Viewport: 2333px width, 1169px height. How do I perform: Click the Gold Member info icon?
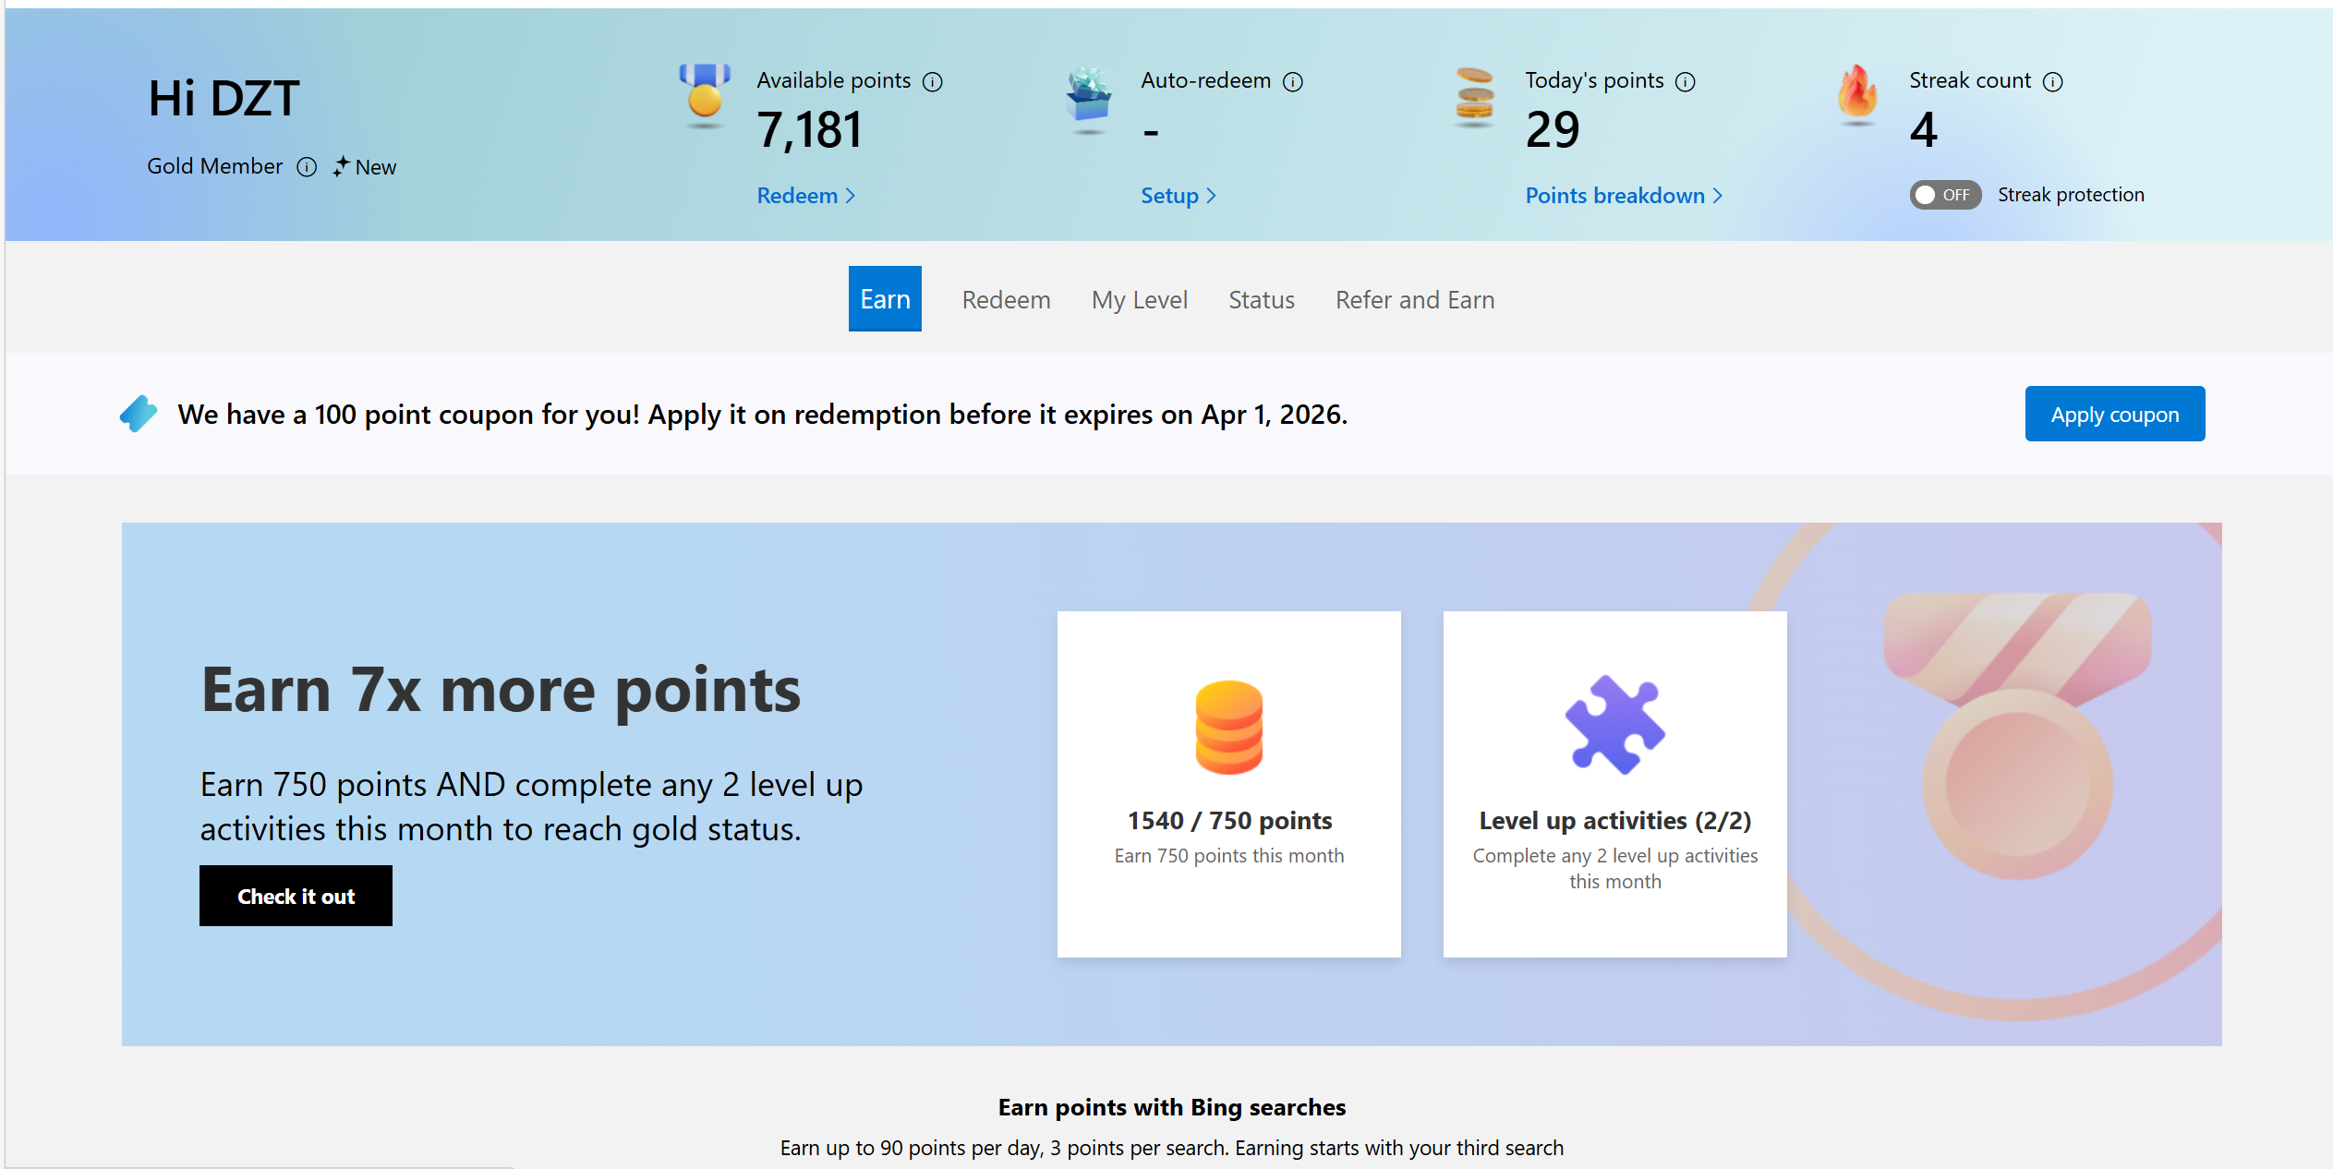pos(307,167)
